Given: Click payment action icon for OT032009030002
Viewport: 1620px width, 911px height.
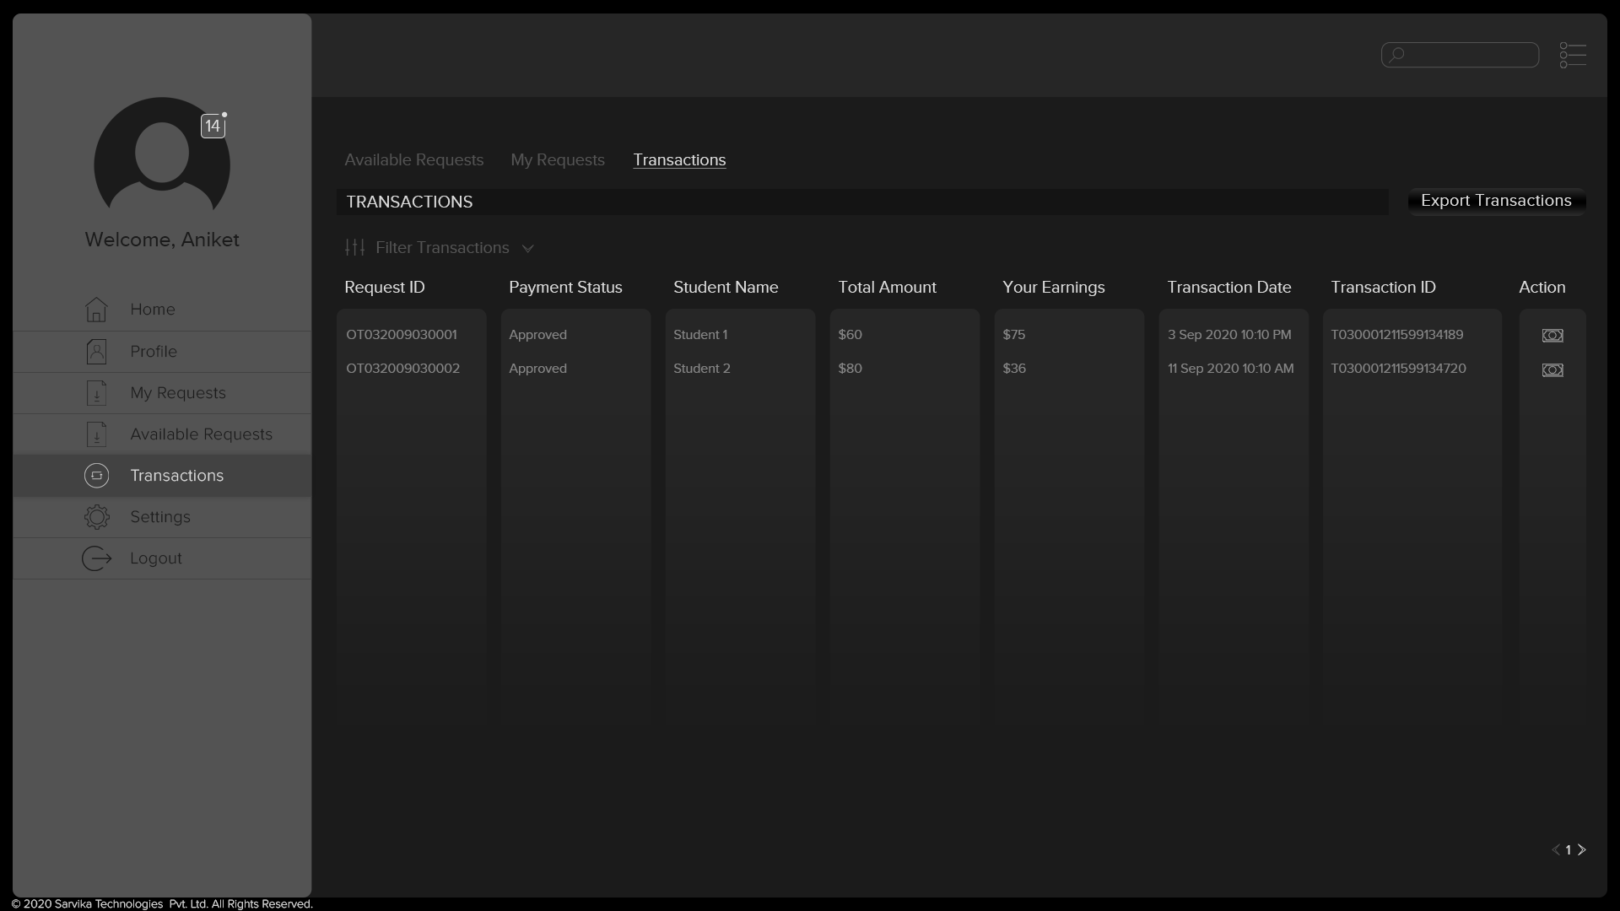Looking at the screenshot, I should pyautogui.click(x=1552, y=370).
